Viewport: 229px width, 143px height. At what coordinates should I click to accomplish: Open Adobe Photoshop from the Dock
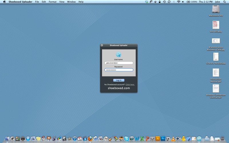163,138
